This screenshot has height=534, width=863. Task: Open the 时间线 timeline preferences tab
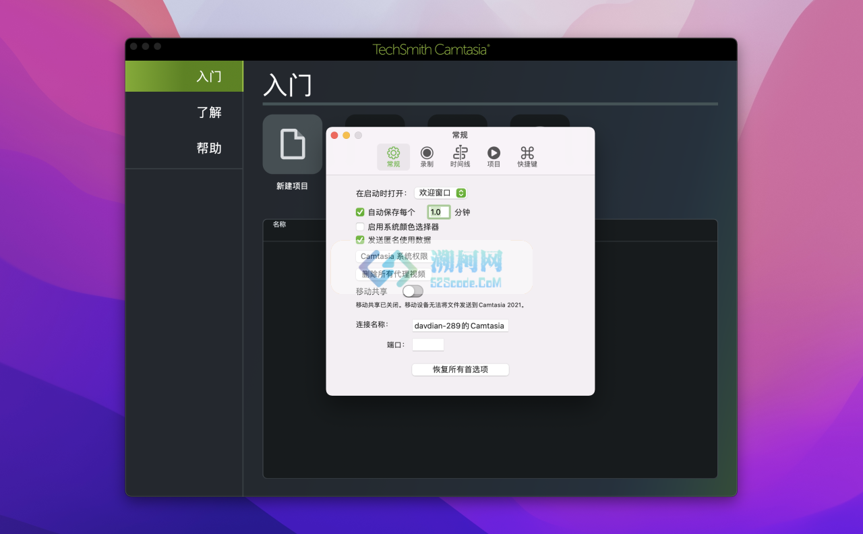coord(460,157)
